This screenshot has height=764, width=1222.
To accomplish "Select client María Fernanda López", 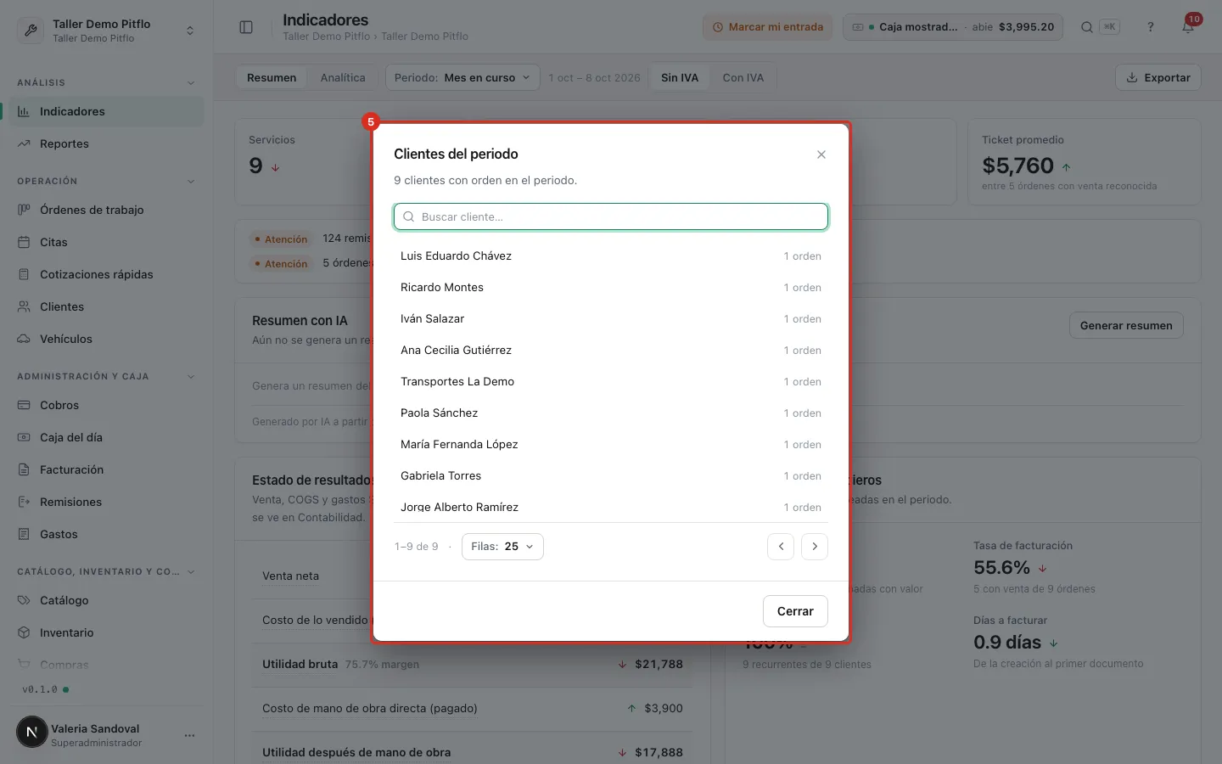I will (611, 445).
